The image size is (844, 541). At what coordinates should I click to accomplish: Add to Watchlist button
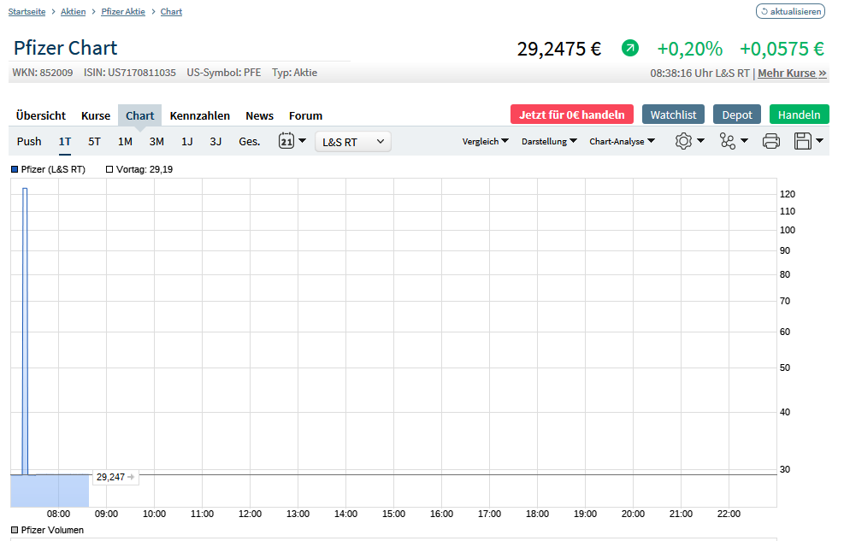pos(673,115)
